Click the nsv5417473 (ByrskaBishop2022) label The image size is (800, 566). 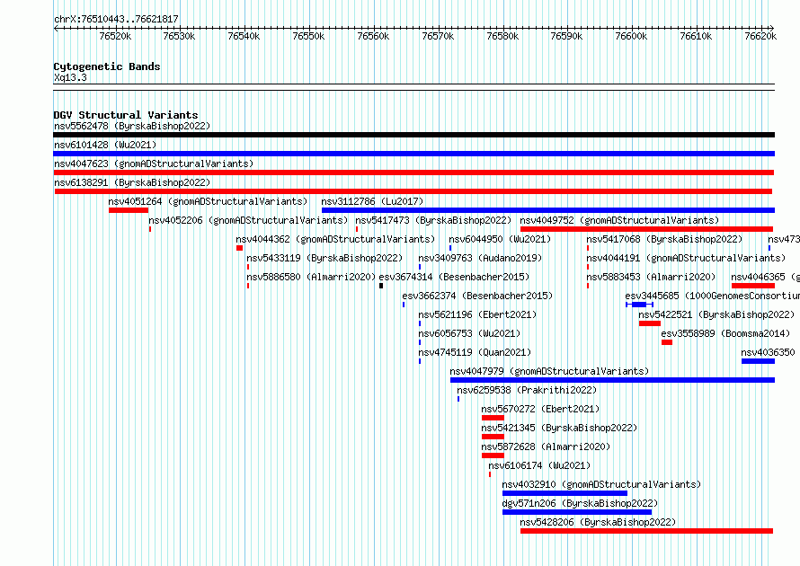click(x=433, y=220)
